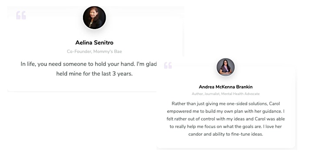Click the line "candor and ability to fine-tune ideas."

point(226,134)
